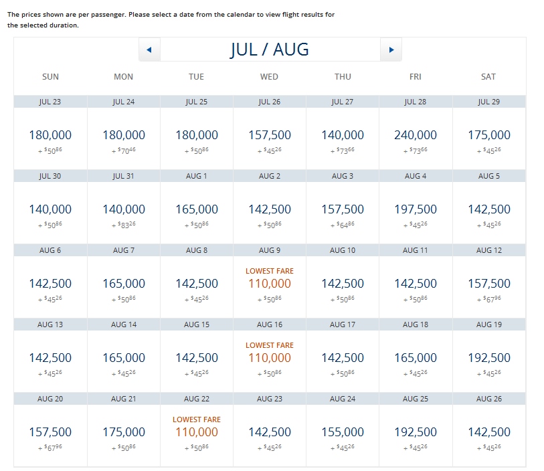Choose Aug 22 lowest fare 110,000
The image size is (544, 471).
pos(197,432)
